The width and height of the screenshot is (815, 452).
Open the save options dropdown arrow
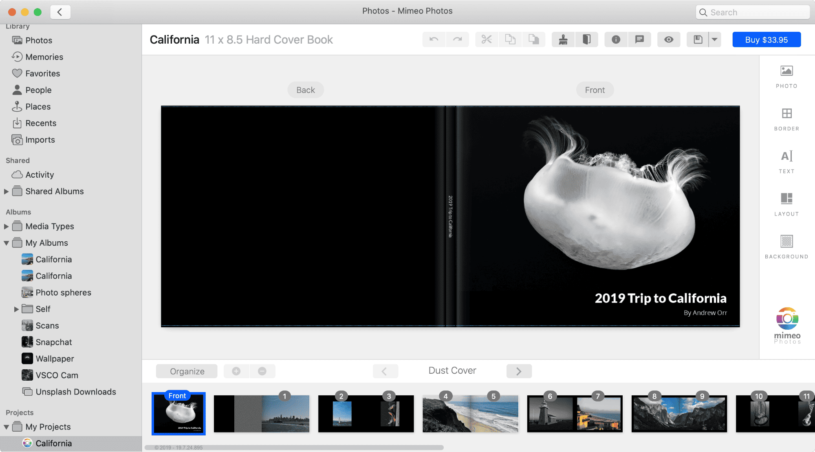click(715, 39)
